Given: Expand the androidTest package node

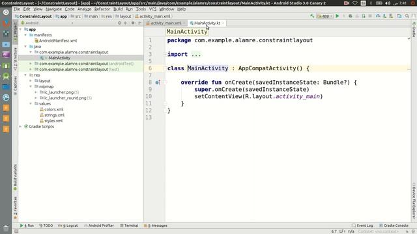Looking at the screenshot, I should point(31,64).
